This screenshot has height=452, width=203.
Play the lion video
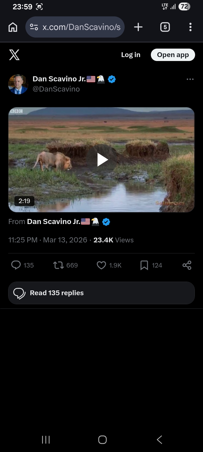[x=102, y=160]
